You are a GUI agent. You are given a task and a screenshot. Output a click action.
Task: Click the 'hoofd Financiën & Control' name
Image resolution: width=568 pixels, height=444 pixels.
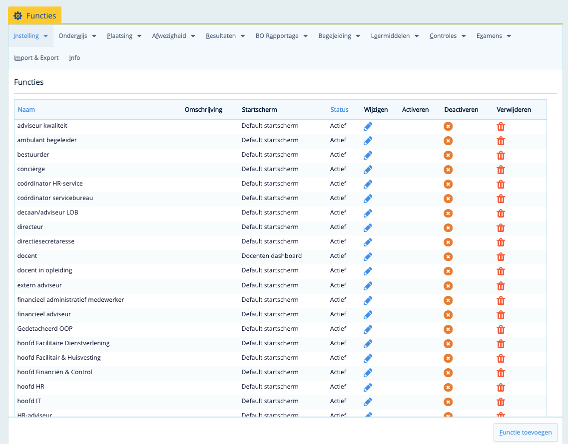point(54,372)
